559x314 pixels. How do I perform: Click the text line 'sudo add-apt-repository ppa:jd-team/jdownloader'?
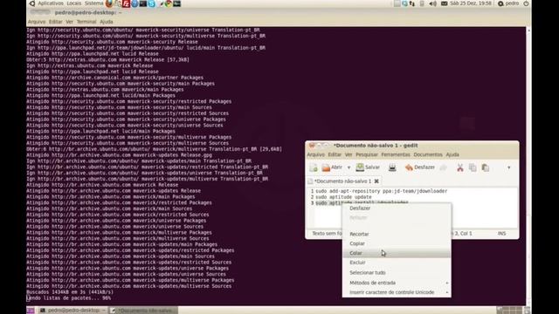coord(381,191)
